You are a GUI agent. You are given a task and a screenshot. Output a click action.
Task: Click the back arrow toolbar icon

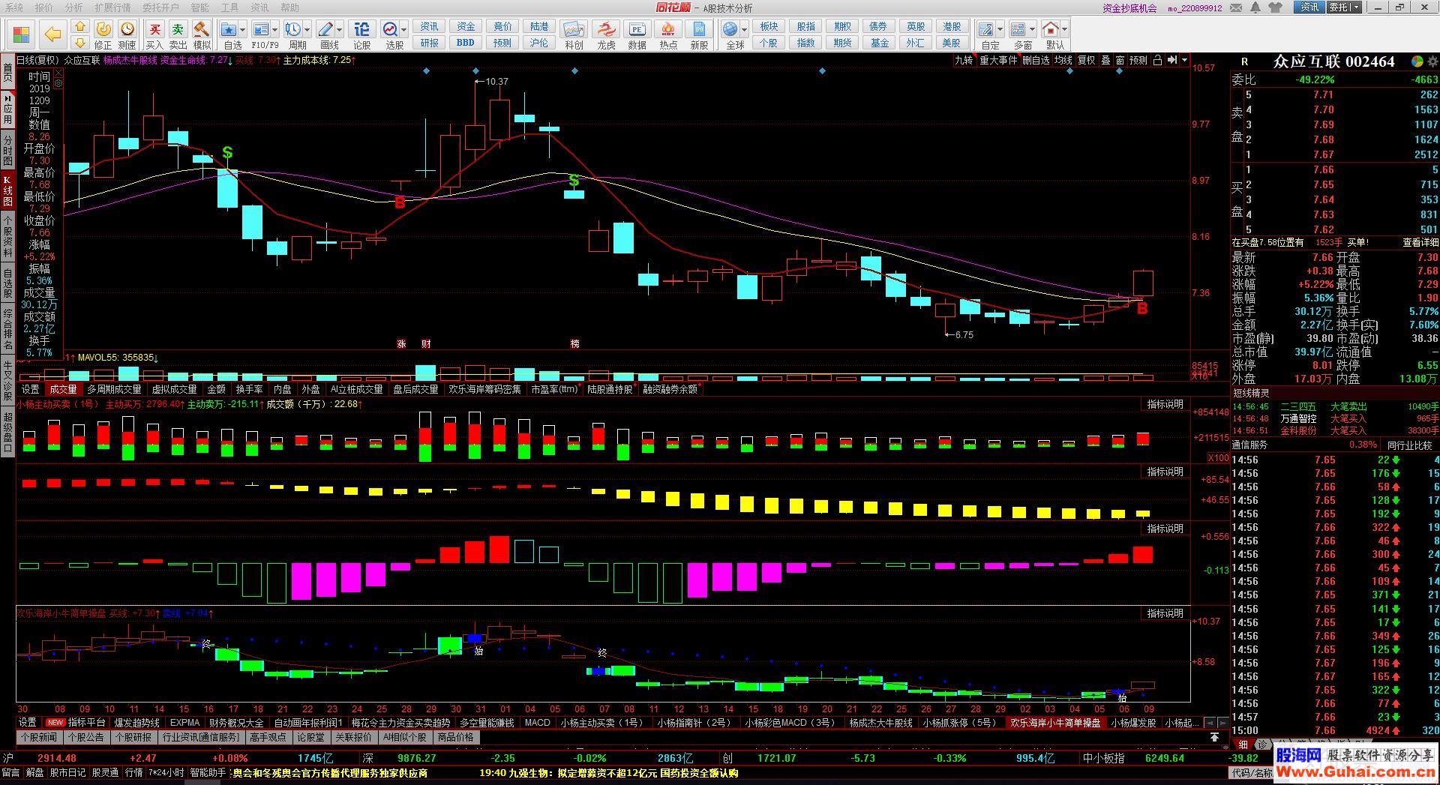tap(52, 34)
